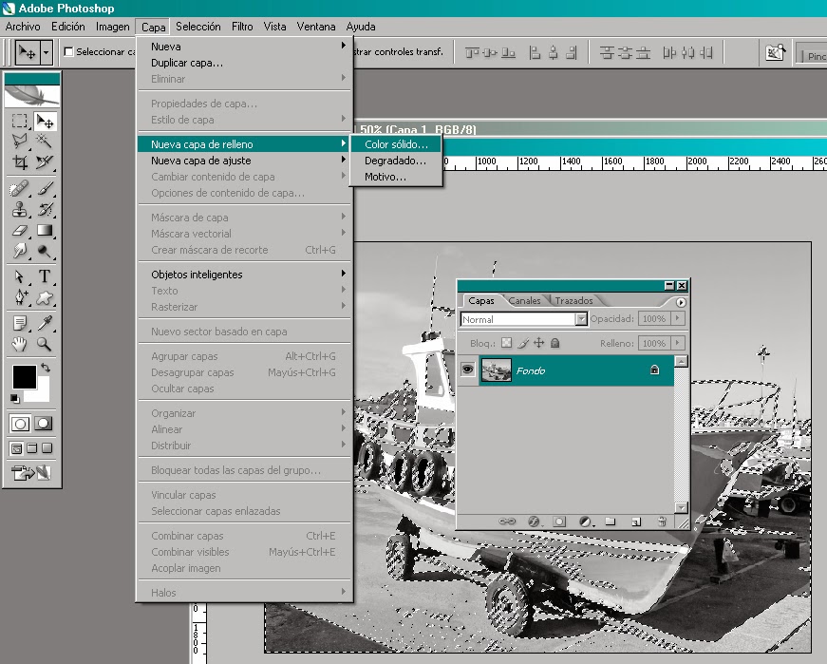Select the Magic Wand tool

tap(45, 141)
